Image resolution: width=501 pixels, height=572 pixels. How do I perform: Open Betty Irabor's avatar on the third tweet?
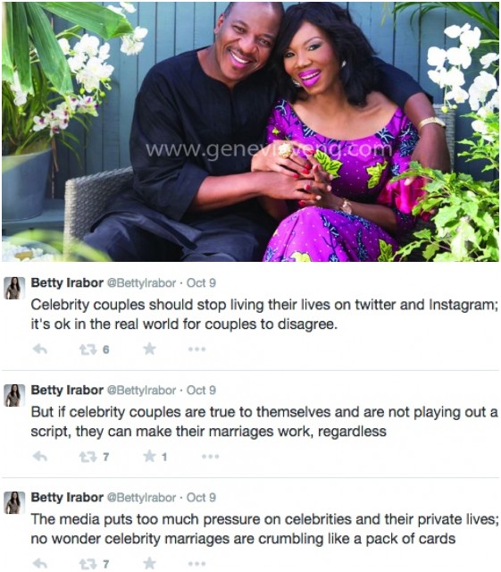[14, 502]
